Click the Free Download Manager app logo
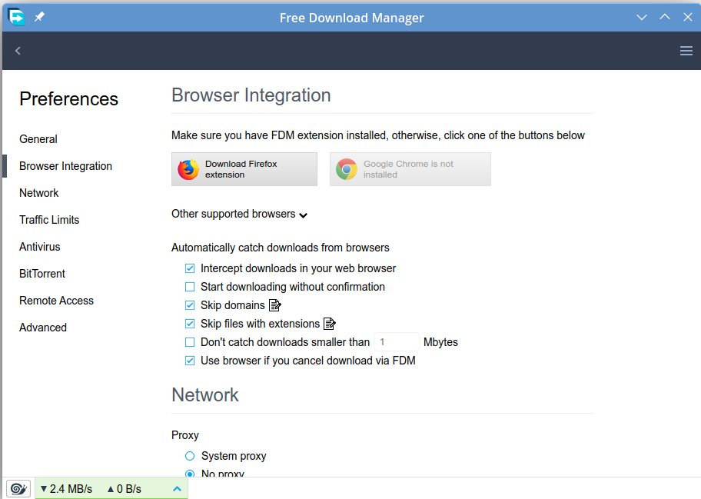701x499 pixels. (x=16, y=18)
